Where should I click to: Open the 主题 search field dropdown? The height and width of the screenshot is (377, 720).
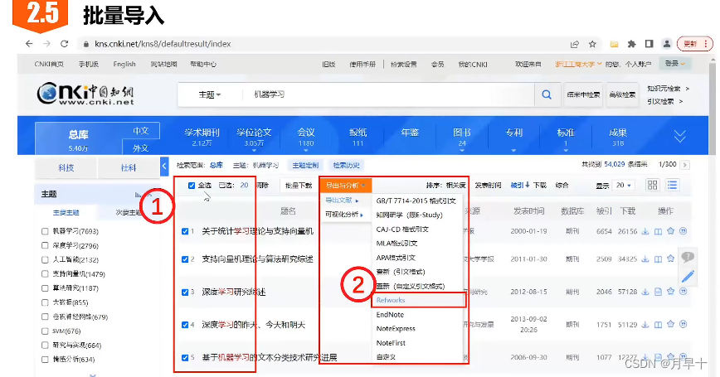209,94
